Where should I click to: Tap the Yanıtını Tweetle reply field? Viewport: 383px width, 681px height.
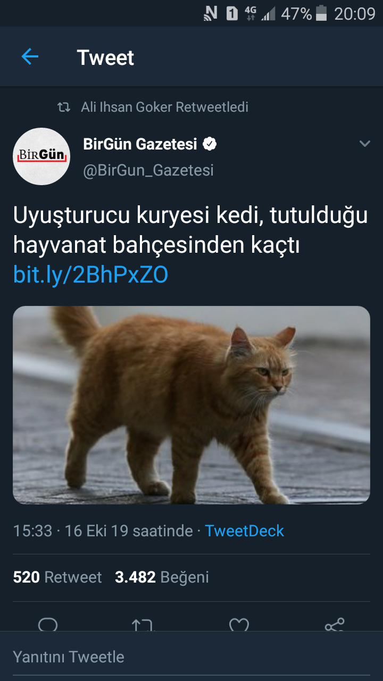(x=191, y=657)
